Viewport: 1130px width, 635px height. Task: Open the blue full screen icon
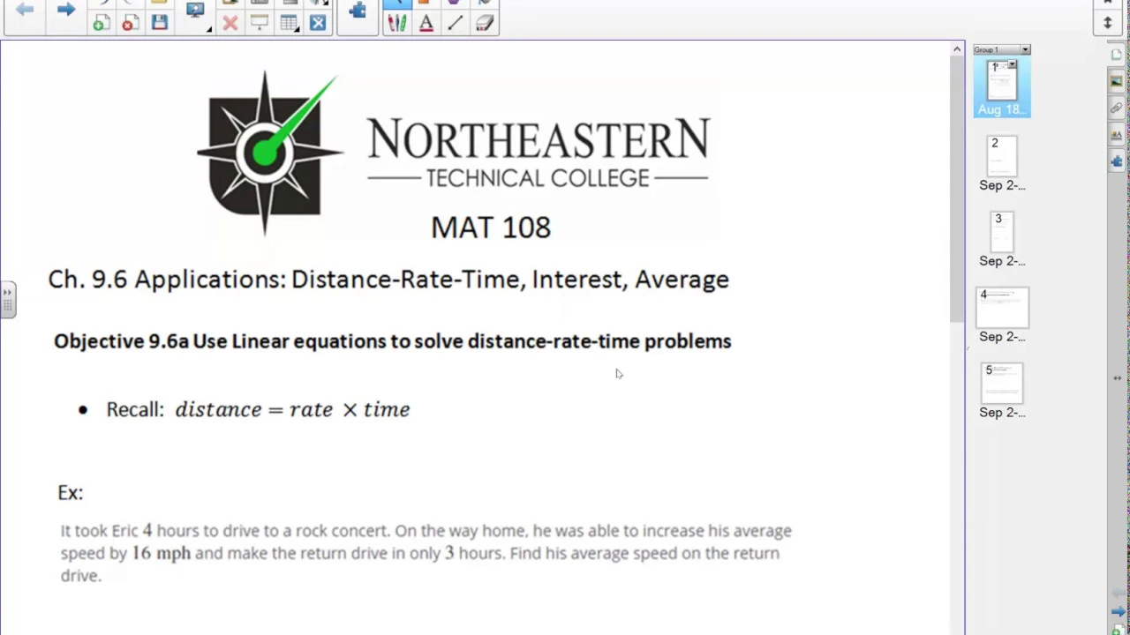pyautogui.click(x=318, y=23)
